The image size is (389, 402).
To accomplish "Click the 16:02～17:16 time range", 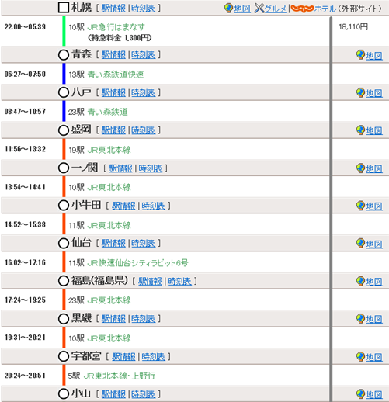I will tap(25, 262).
